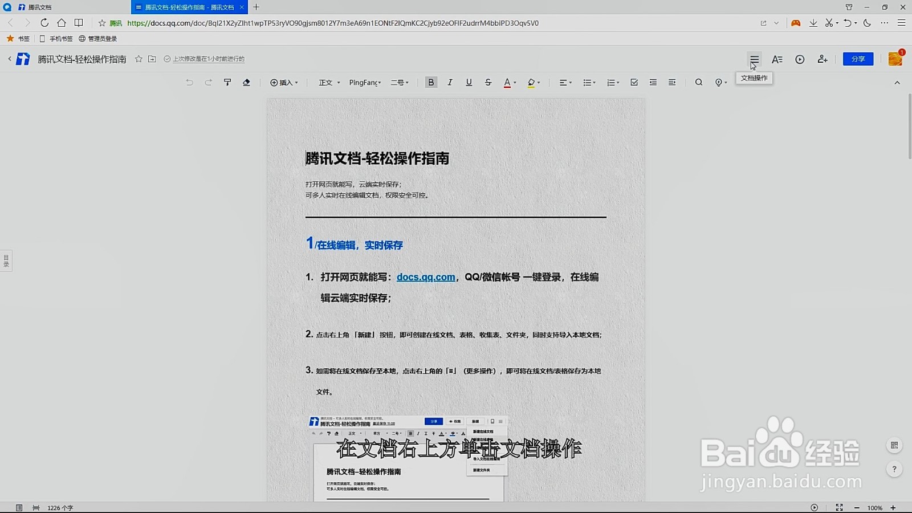This screenshot has width=912, height=513.
Task: Toggle italic formatting
Action: tap(450, 83)
